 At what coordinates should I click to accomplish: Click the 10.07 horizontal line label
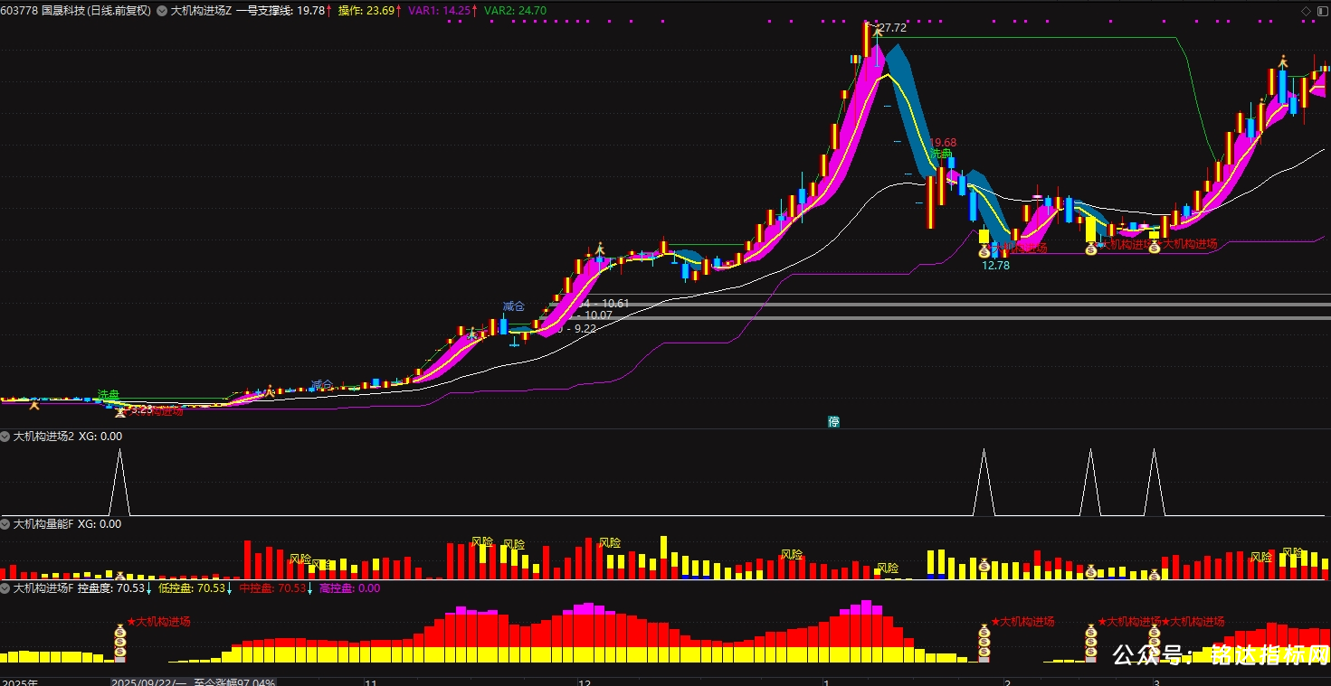(598, 315)
